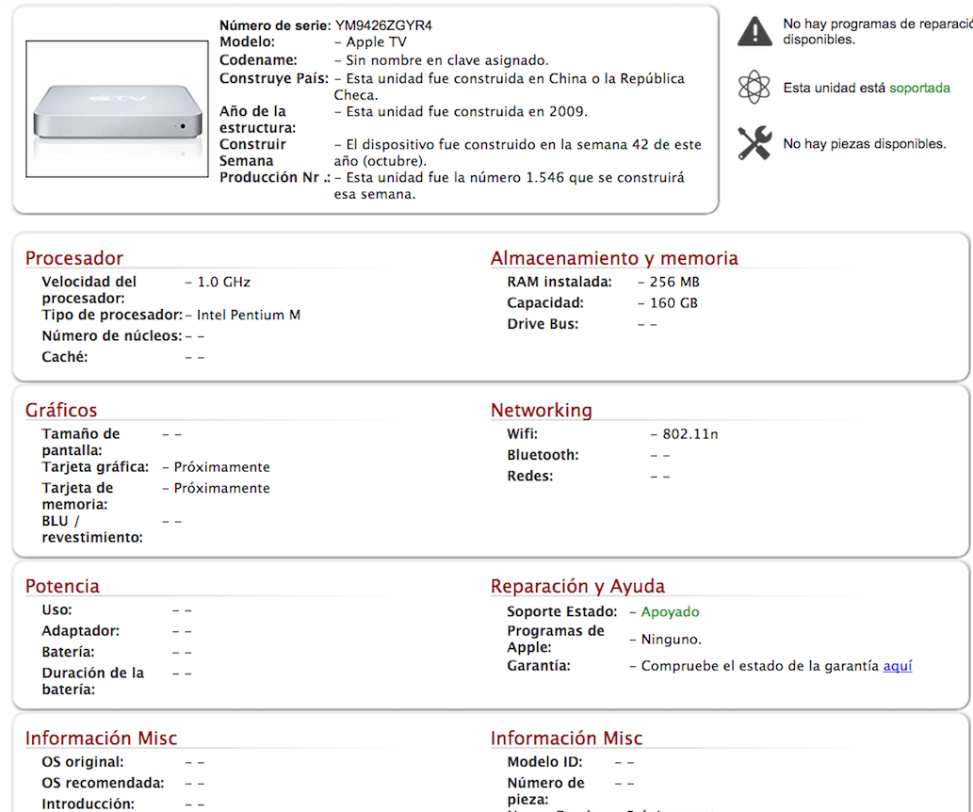Click the 'Tarjeta gráfica:' label
Screen dimensions: 973x812
95,467
